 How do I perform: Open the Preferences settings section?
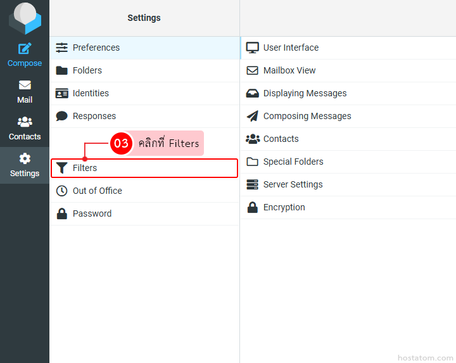tap(96, 48)
